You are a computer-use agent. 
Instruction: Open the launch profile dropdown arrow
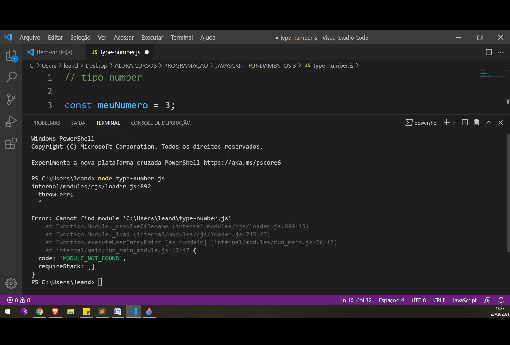454,123
